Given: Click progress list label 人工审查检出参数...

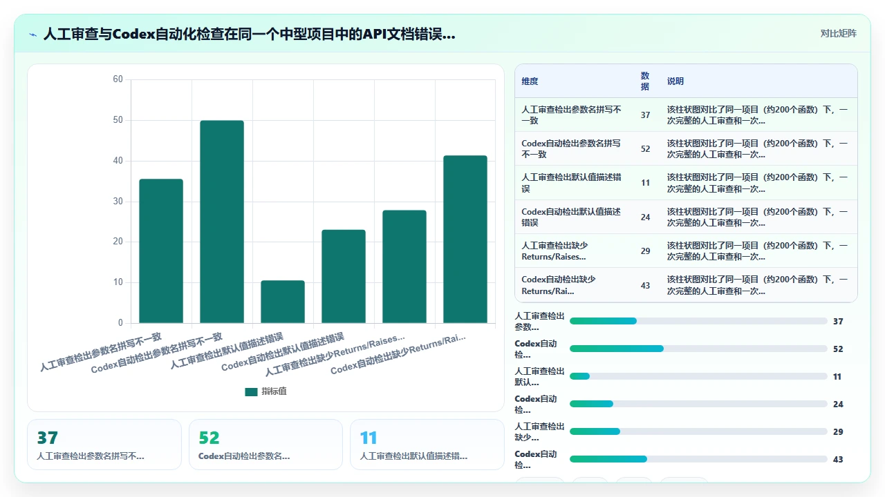Looking at the screenshot, I should coord(539,321).
